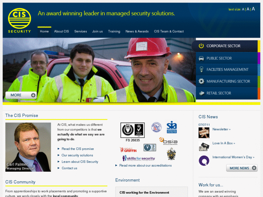Open CIS Team & Contact menu
The image size is (263, 197).
point(169,31)
